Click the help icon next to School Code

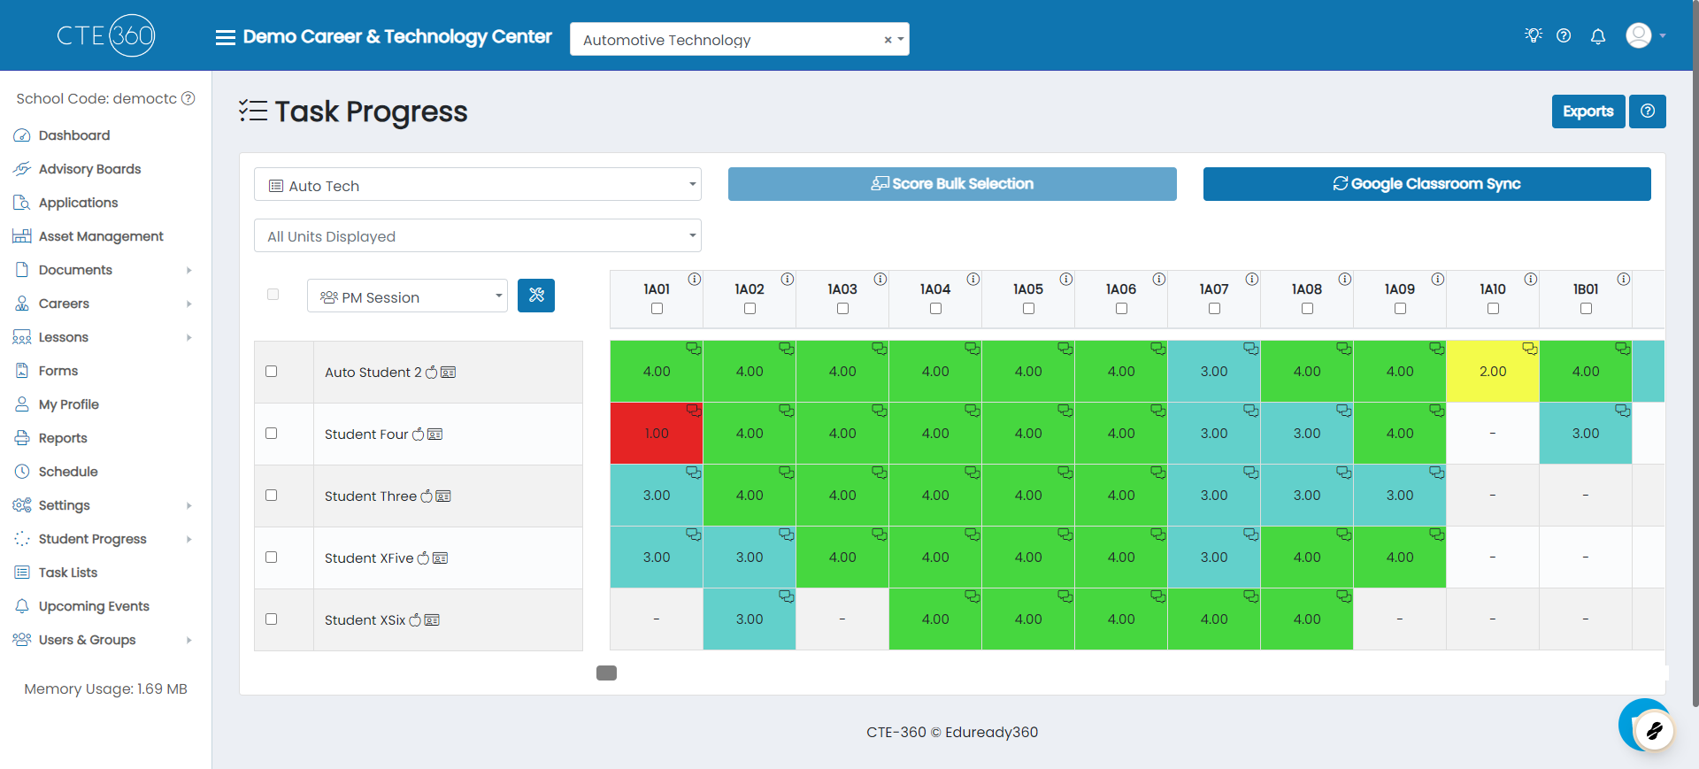click(x=188, y=98)
